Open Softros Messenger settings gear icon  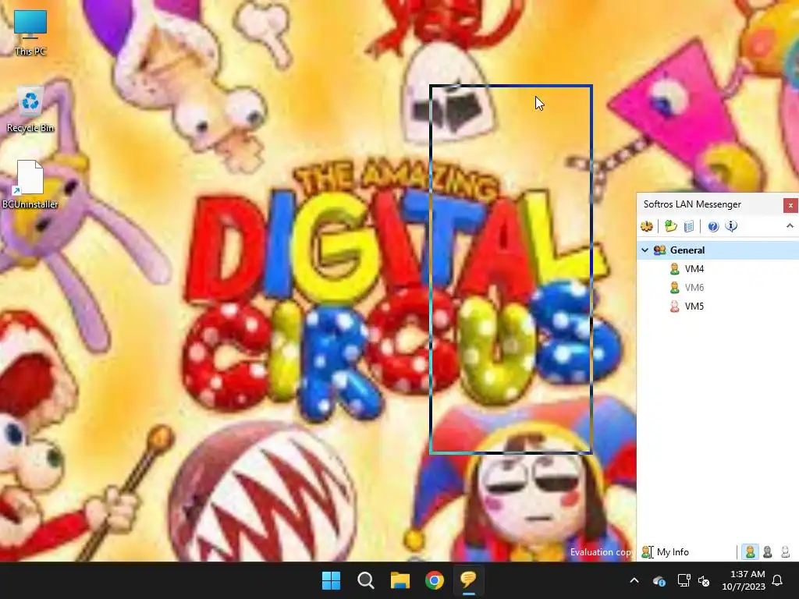tap(647, 226)
